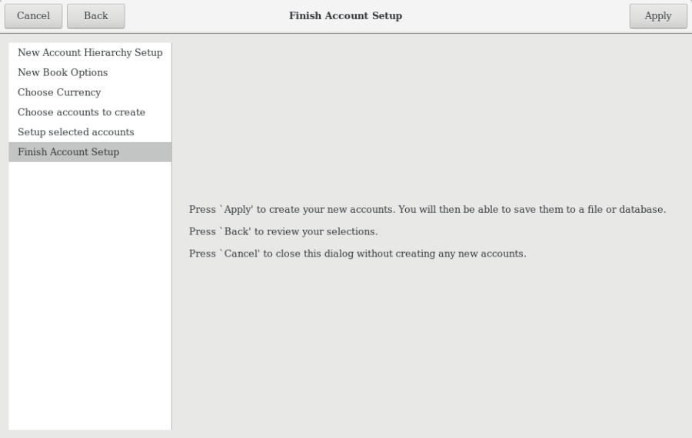Click the line about closing this dialog
The height and width of the screenshot is (438, 692).
(358, 254)
